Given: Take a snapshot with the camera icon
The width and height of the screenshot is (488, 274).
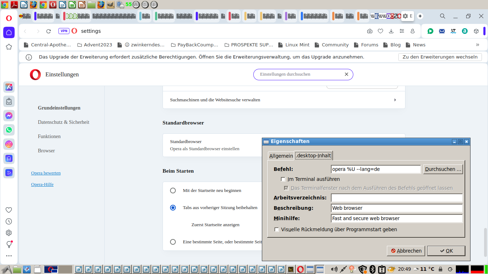Looking at the screenshot, I should (x=370, y=31).
